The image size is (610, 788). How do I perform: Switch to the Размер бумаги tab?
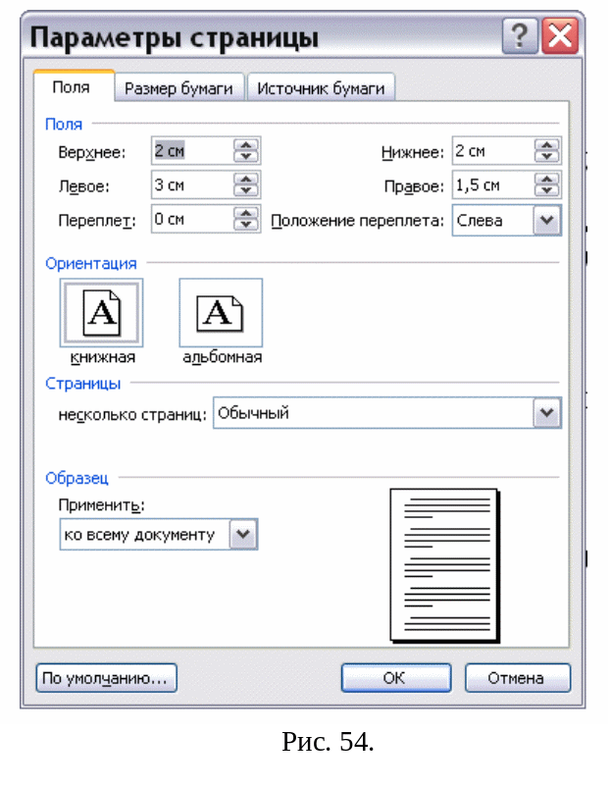click(x=178, y=88)
